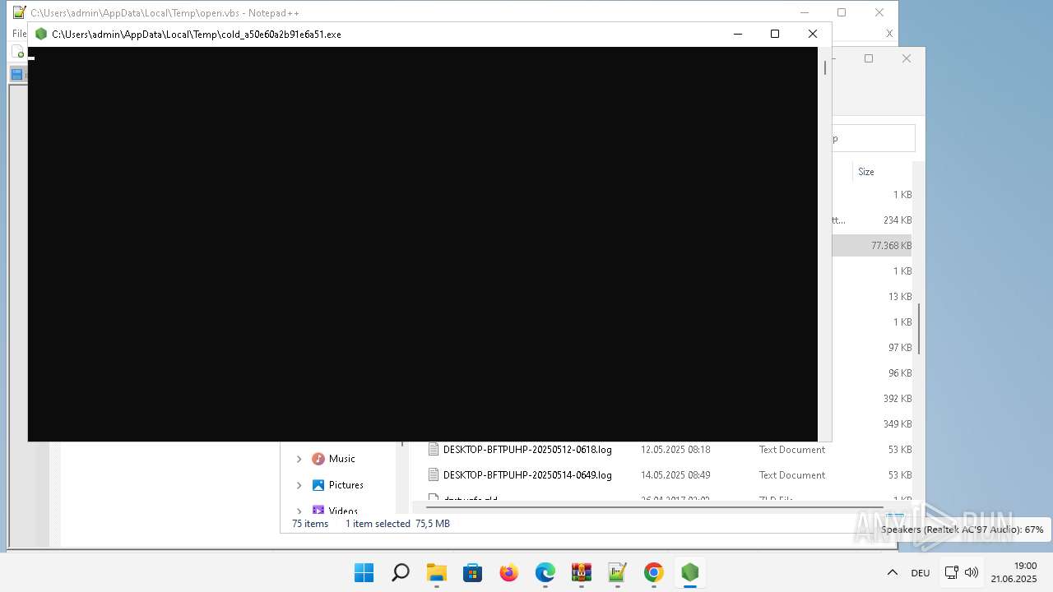Open Firefox from the taskbar
Viewport: 1053px width, 592px height.
[509, 572]
